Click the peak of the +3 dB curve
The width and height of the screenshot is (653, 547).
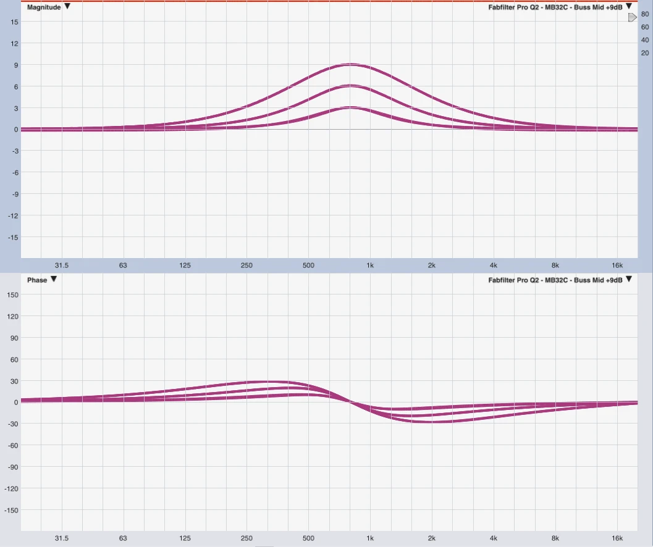pyautogui.click(x=351, y=107)
